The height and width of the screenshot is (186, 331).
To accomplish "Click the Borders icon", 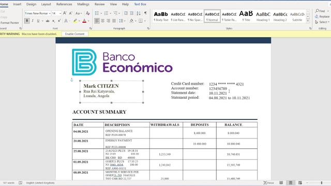I will point(141,21).
